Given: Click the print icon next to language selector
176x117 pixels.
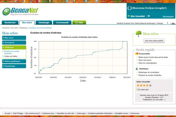Looking at the screenshot, I should (173, 23).
